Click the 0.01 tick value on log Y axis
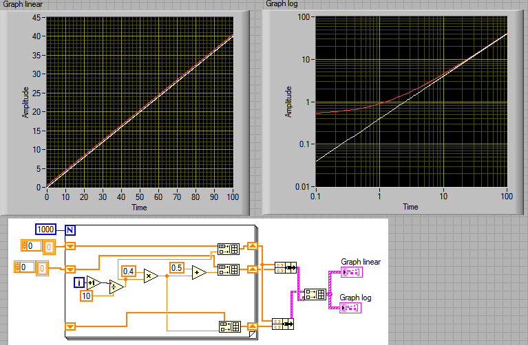Image resolution: width=528 pixels, height=345 pixels. tap(302, 187)
